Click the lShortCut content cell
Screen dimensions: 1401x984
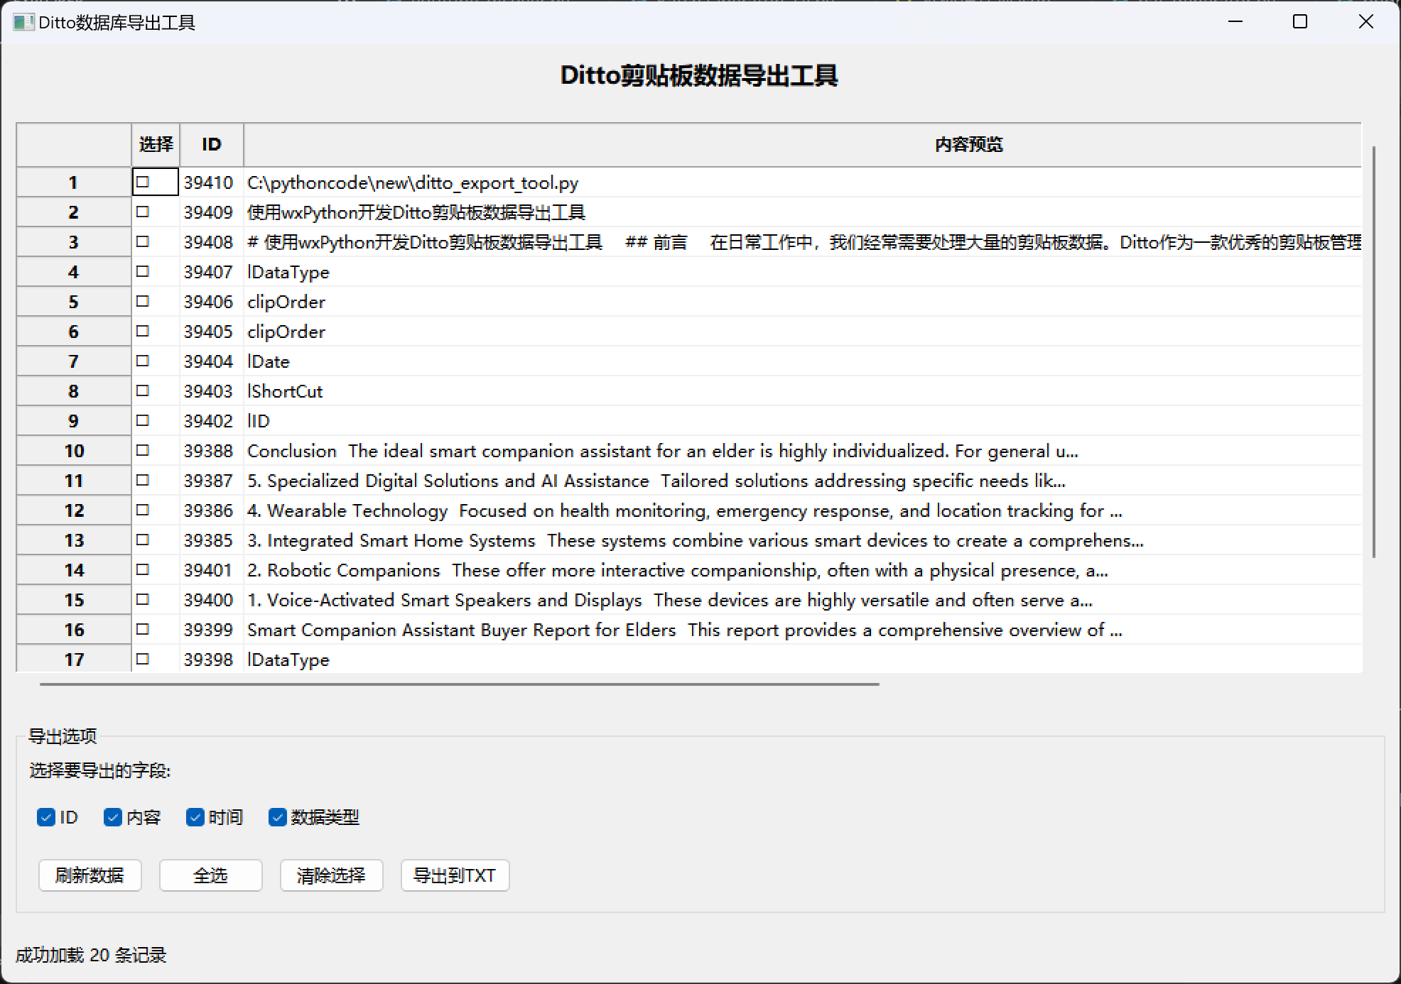(x=803, y=391)
